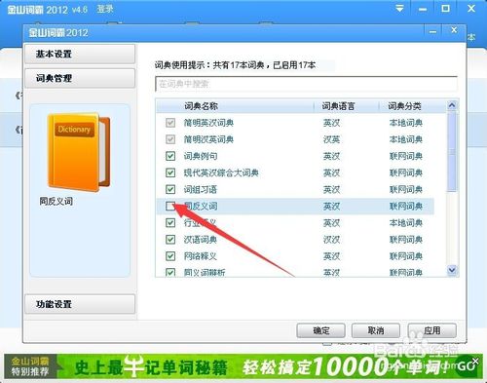487x383 pixels.
Task: Uncheck 网络释义 checkbox
Action: pyautogui.click(x=170, y=256)
